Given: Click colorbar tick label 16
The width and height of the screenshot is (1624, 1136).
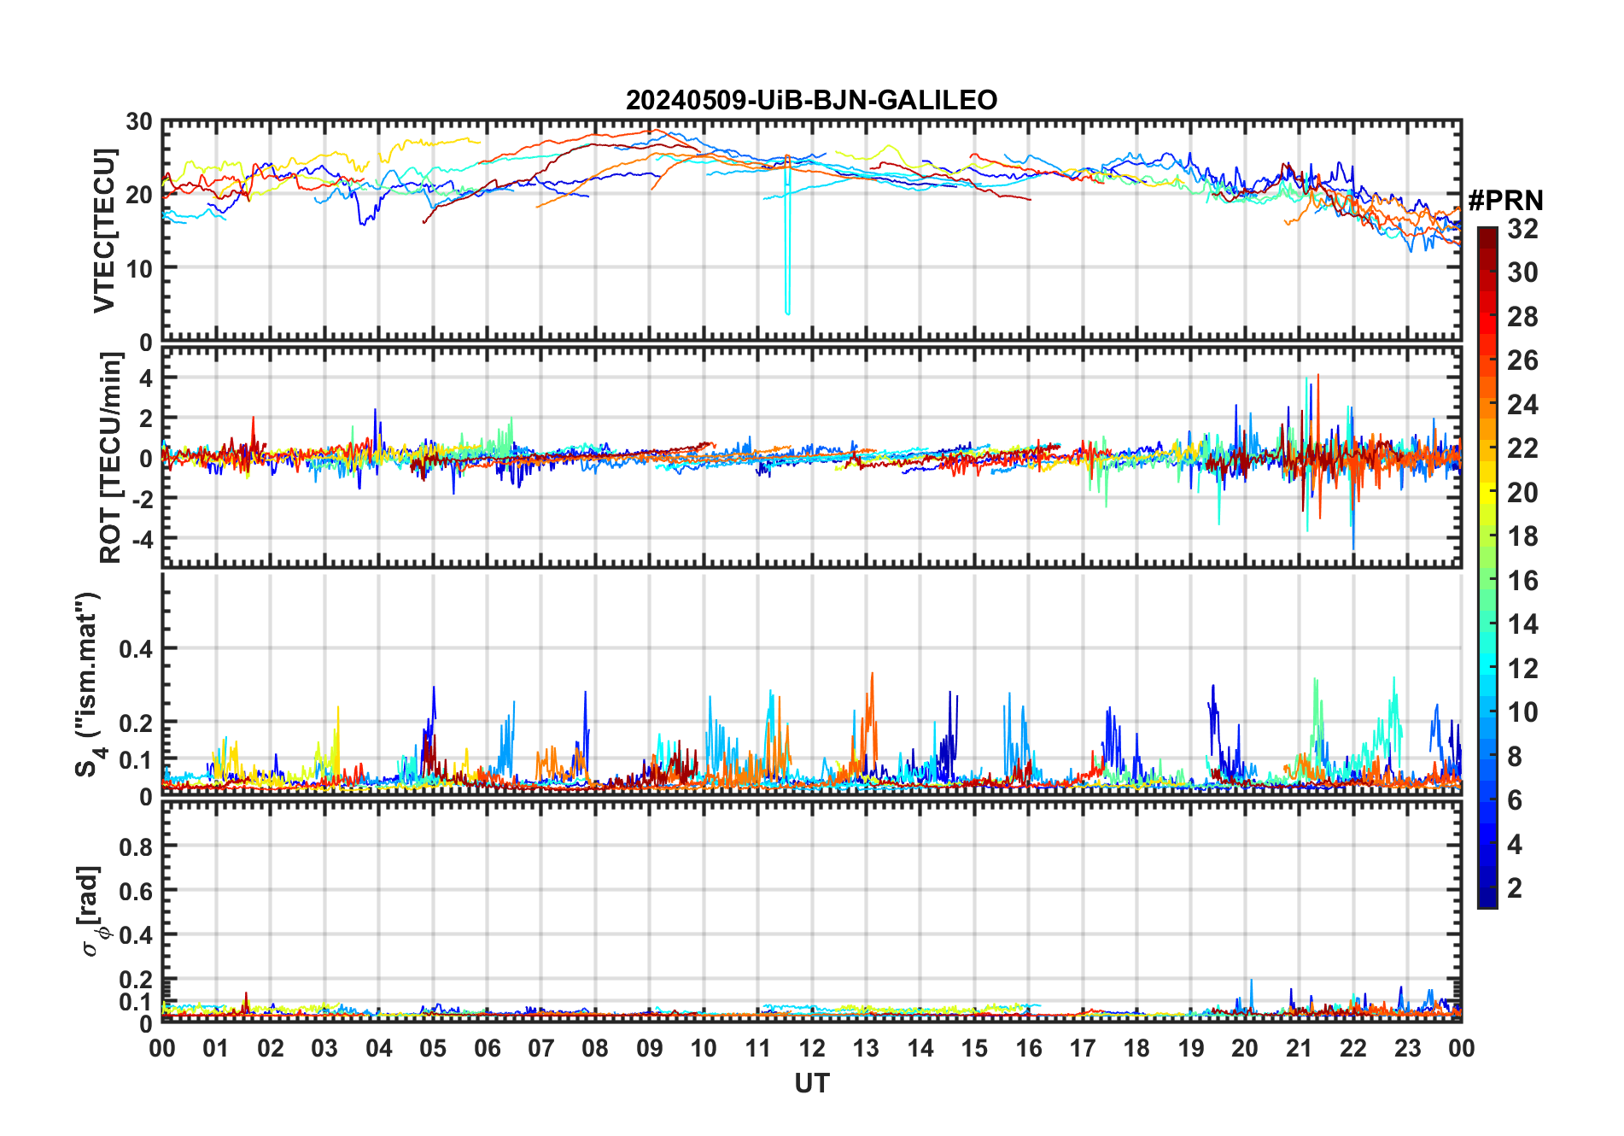Looking at the screenshot, I should (1522, 581).
